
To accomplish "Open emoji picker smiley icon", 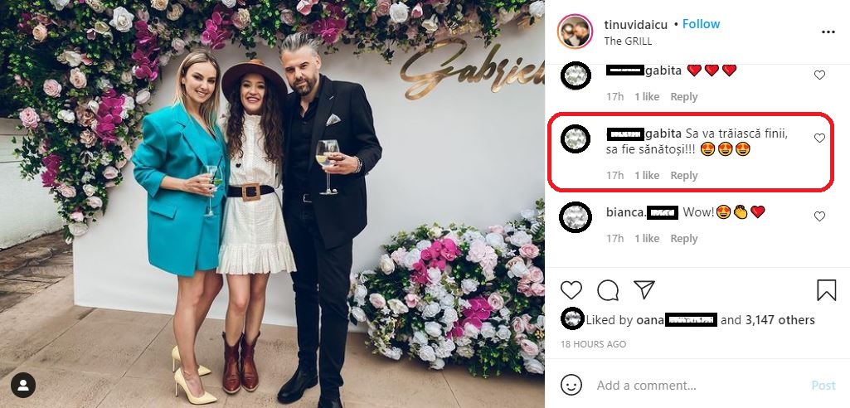I will point(571,385).
